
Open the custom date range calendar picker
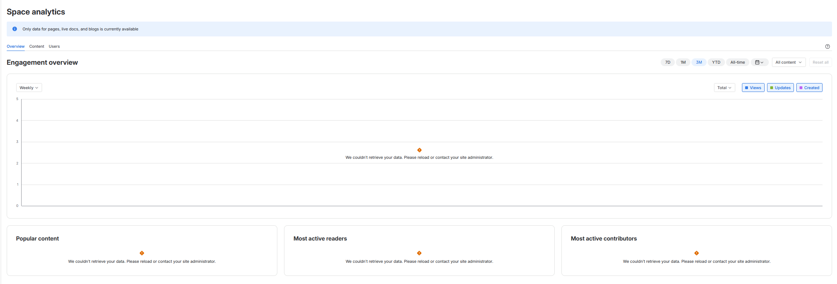tap(759, 62)
